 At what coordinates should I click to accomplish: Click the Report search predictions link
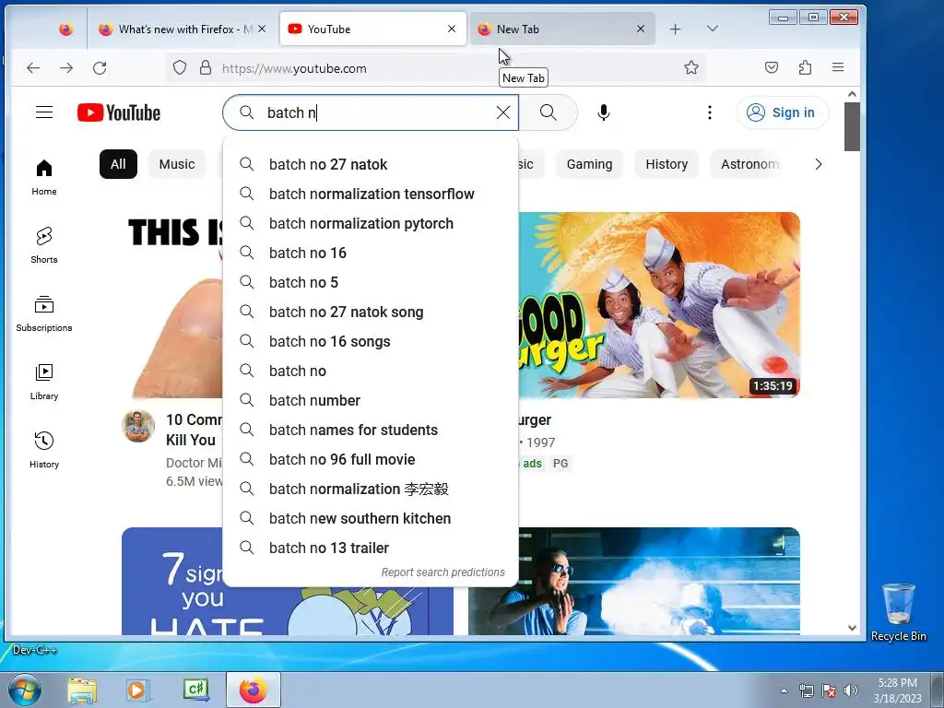[443, 572]
